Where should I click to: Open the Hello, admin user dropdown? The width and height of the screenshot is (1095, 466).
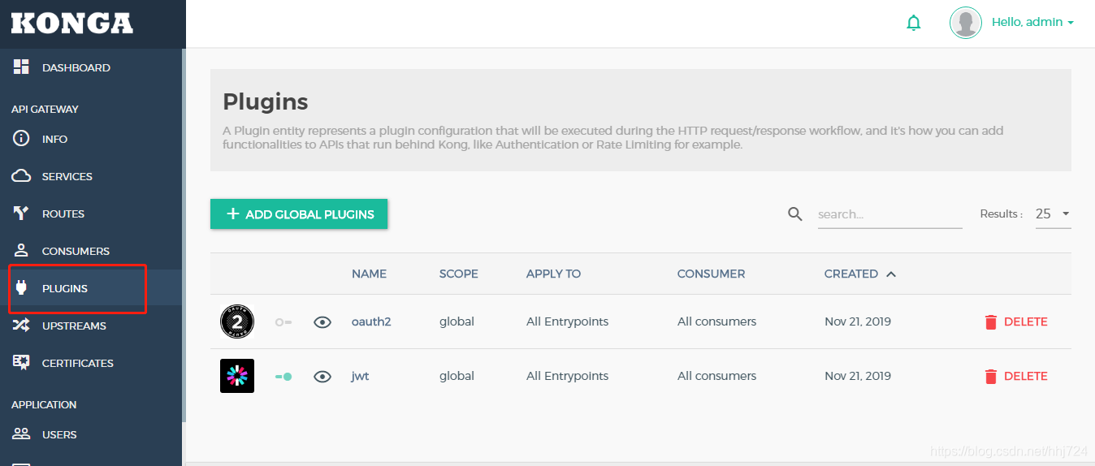point(1032,23)
